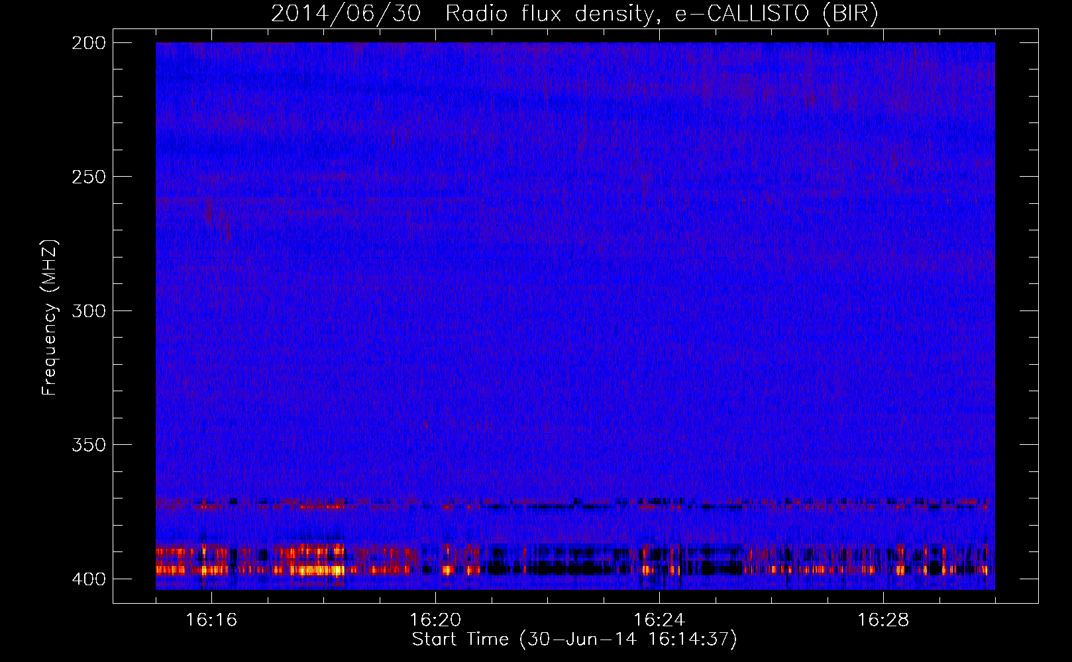Click the 16:16 time tick label
Viewport: 1072px width, 662px height.
[x=211, y=620]
